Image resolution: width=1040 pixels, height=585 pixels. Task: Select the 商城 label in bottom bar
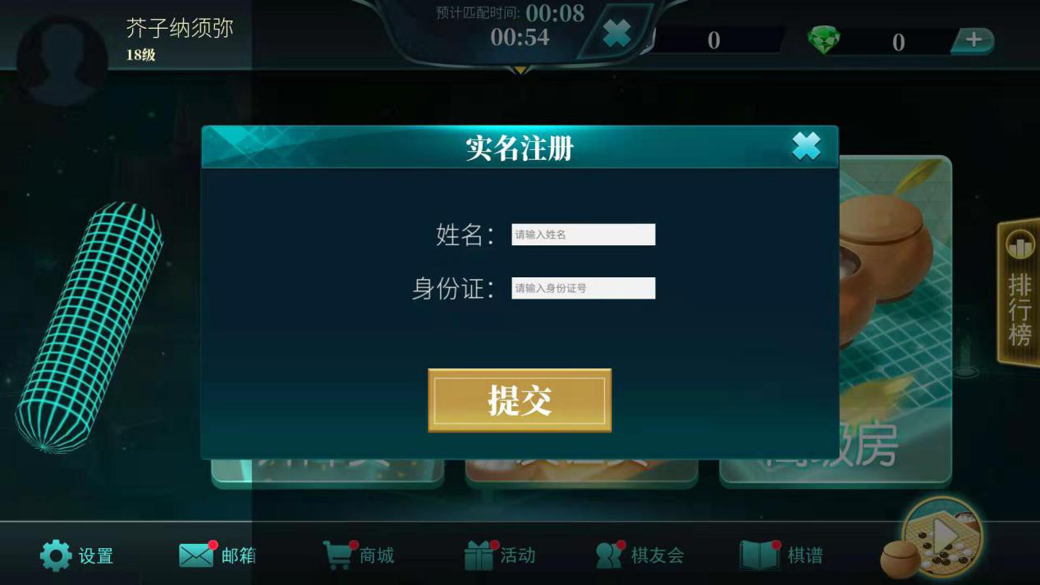pos(377,555)
